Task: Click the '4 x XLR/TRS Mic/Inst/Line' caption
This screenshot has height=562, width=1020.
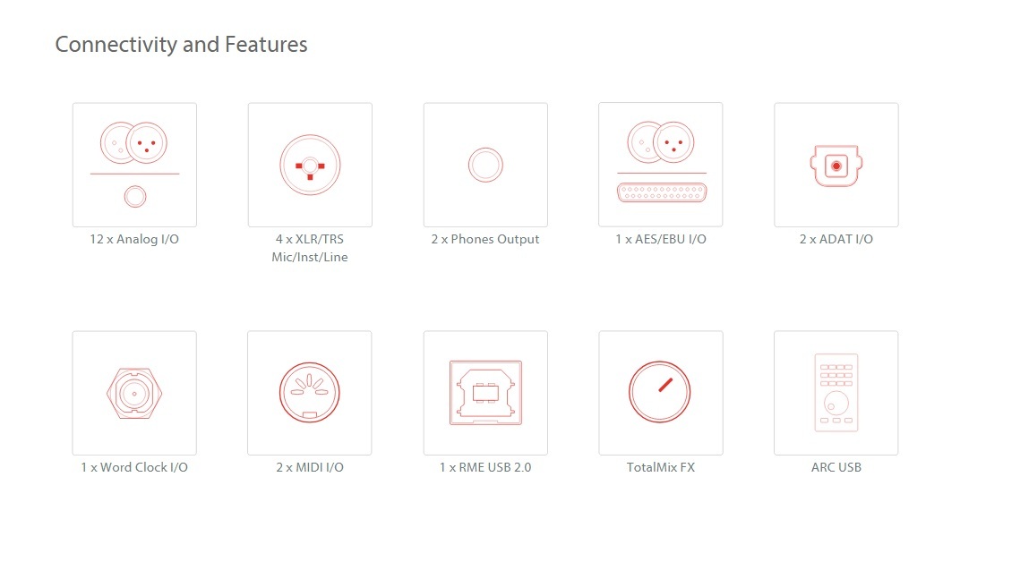Action: pos(310,248)
